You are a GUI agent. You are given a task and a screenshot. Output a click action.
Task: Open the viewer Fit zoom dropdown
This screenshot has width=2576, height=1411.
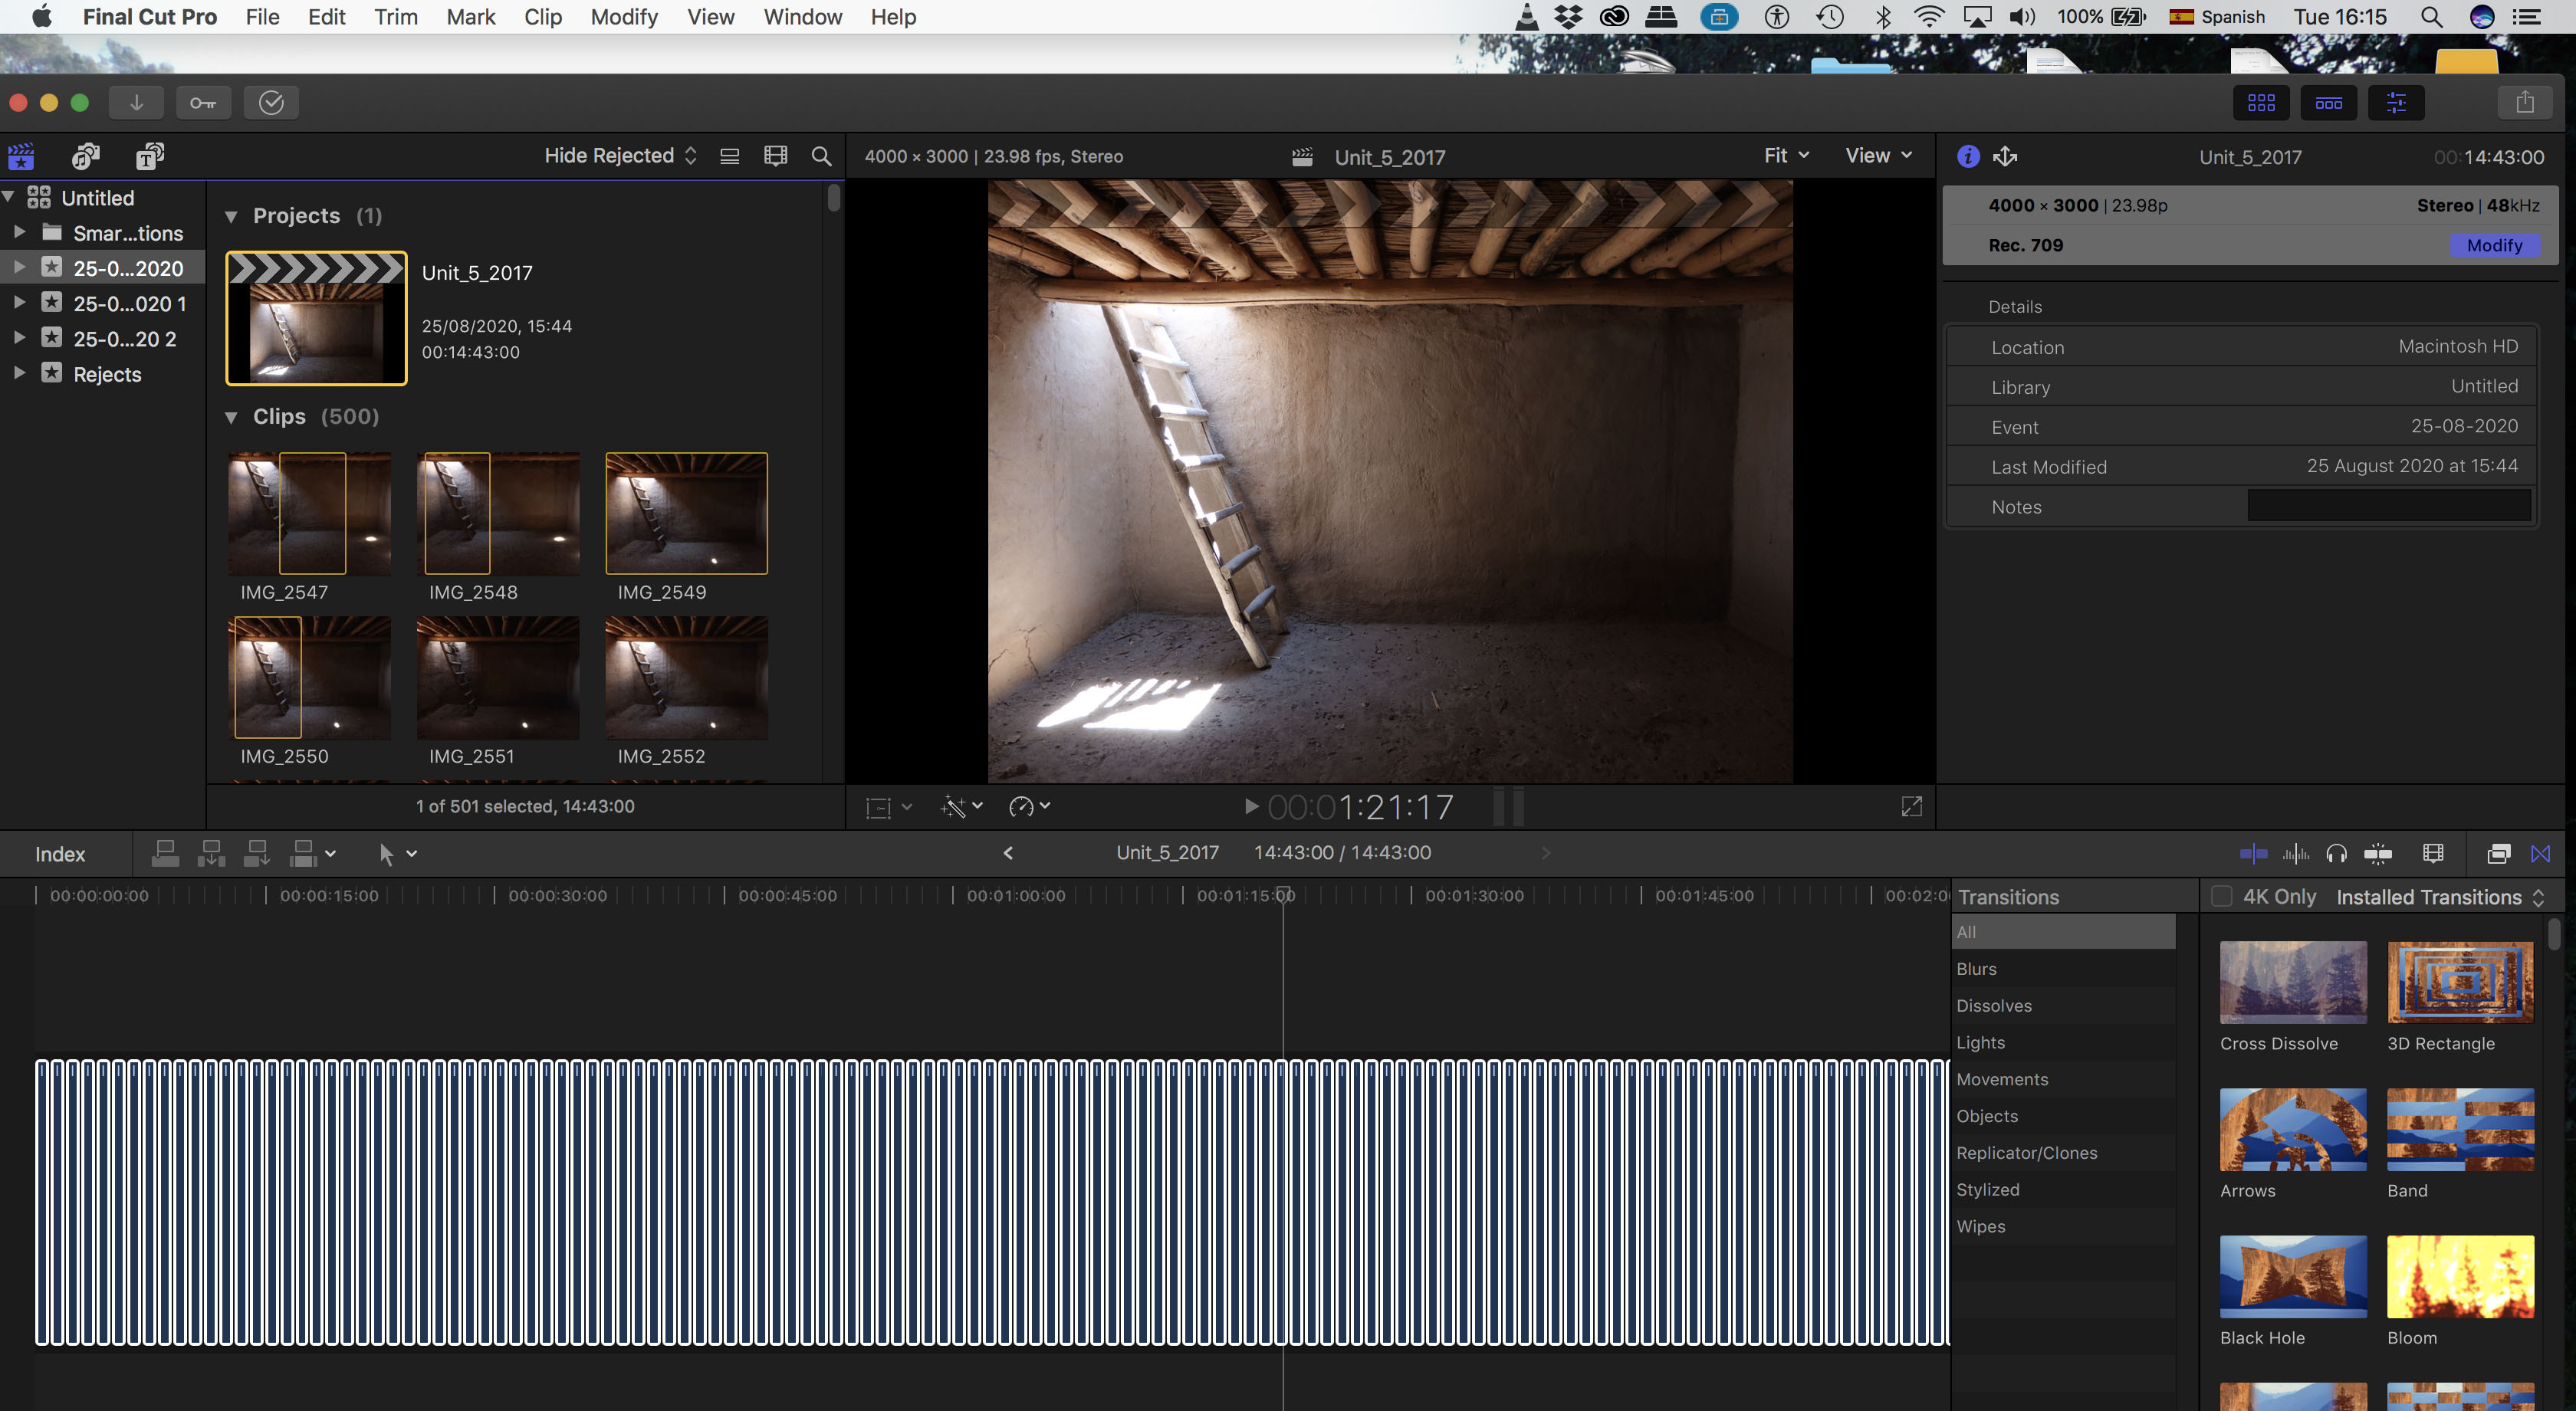coord(1786,156)
